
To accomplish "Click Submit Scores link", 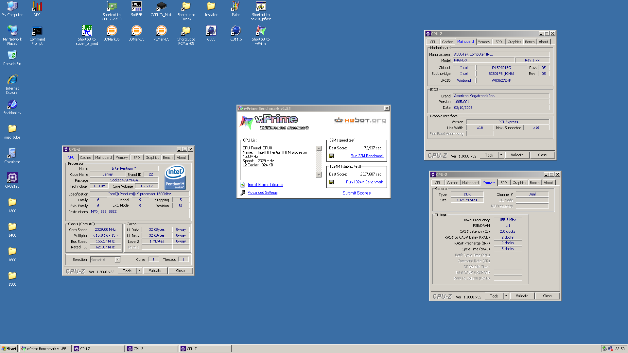I will click(x=357, y=193).
